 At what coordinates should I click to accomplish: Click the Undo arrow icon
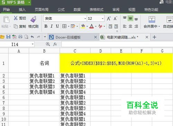pyautogui.click(x=32, y=37)
